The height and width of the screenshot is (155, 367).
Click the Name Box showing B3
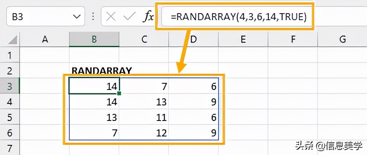(x=45, y=16)
